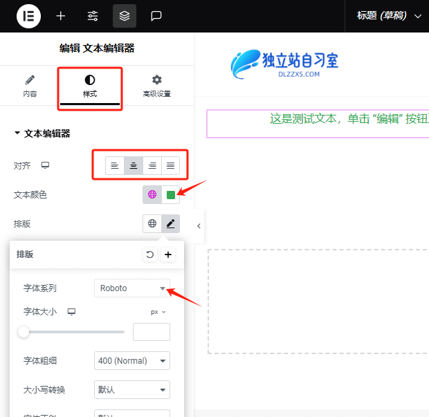Switch to the 样式 tab

click(x=90, y=86)
